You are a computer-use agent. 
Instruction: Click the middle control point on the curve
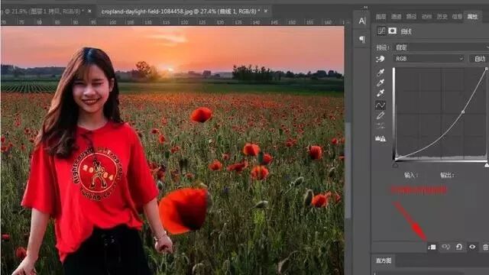point(463,112)
